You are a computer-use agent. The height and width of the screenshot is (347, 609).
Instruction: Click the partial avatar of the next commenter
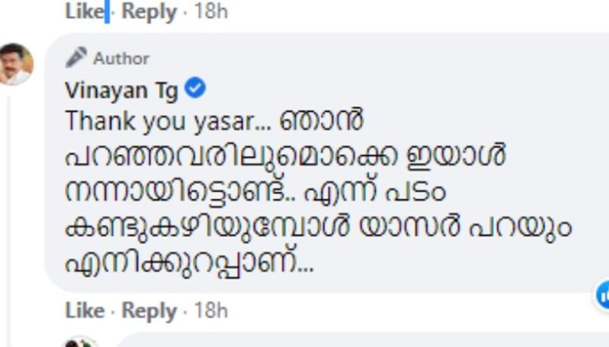(81, 342)
